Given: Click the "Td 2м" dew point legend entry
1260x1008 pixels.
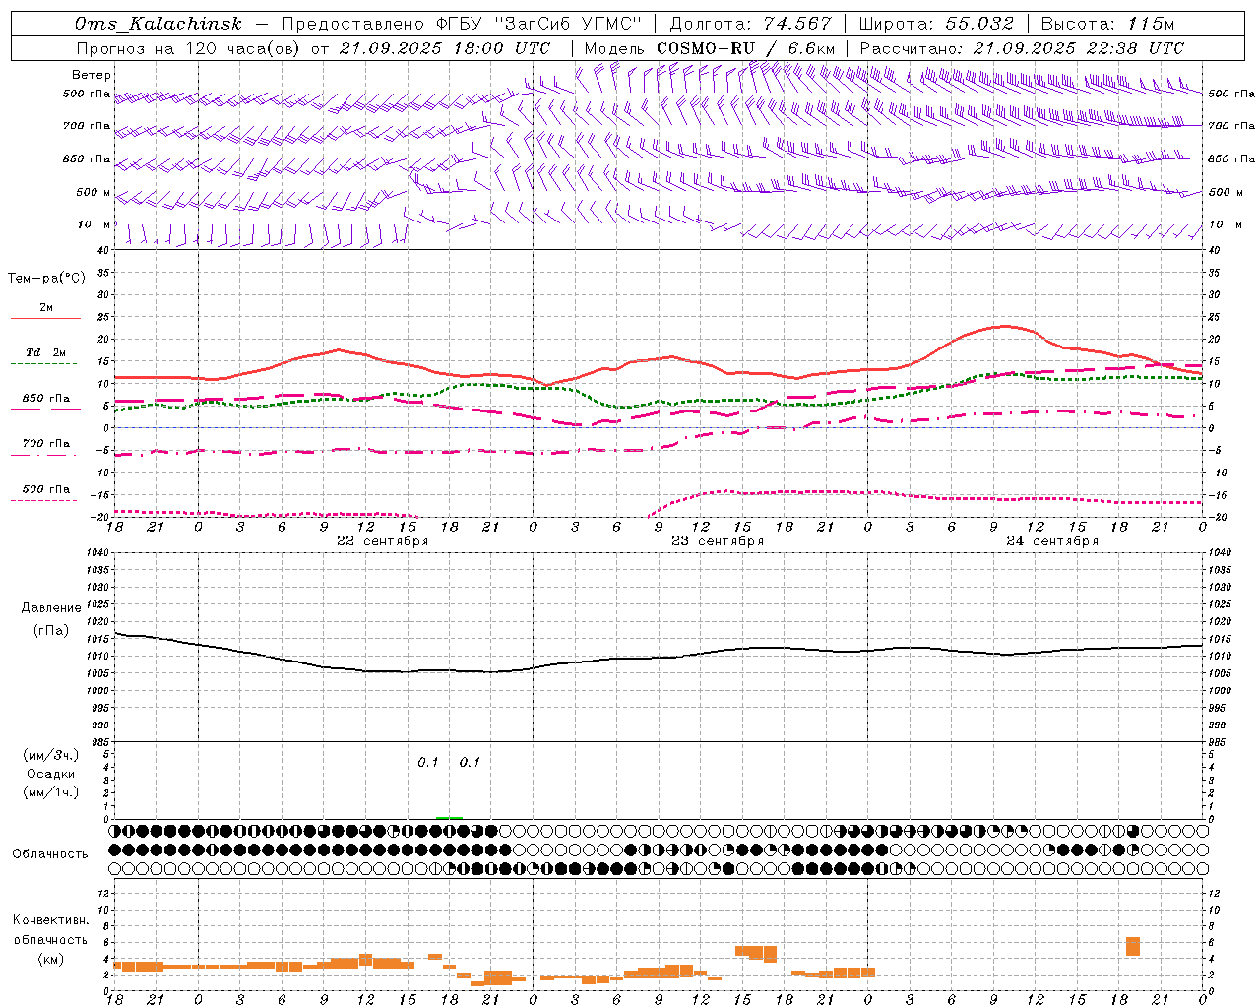Looking at the screenshot, I should tap(45, 353).
